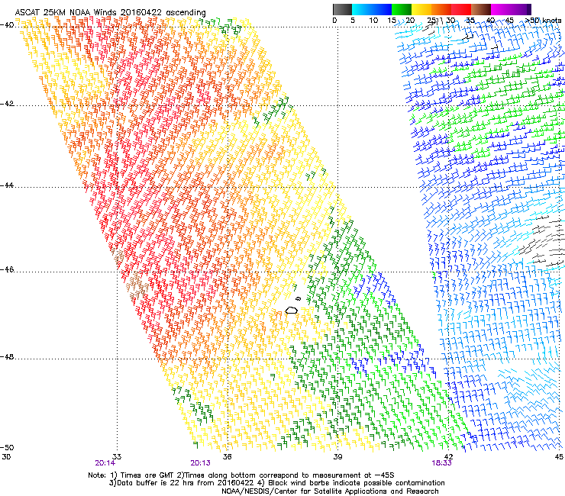The height and width of the screenshot is (496, 565).
Task: Click the '36' longitude label
Action: [227, 457]
